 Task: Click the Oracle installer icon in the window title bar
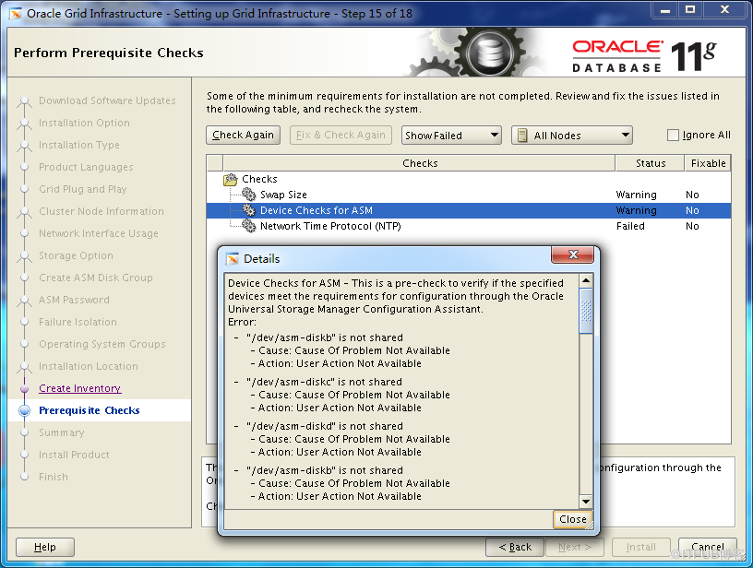[16, 14]
